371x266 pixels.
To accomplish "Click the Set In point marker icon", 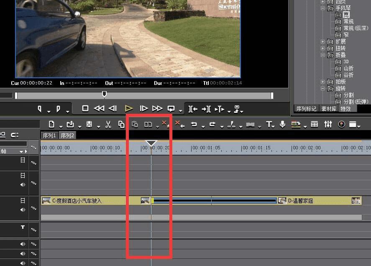I will 40,109.
